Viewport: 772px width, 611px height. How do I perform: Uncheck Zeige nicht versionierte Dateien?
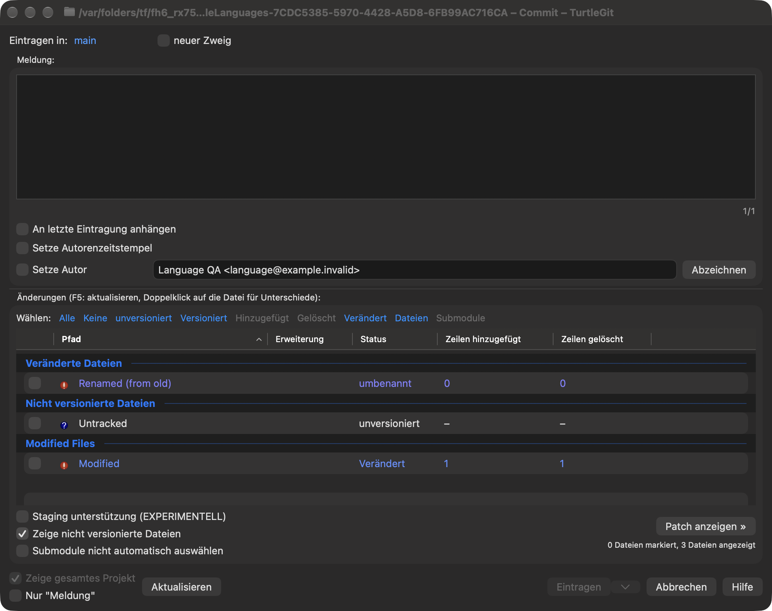pyautogui.click(x=22, y=533)
